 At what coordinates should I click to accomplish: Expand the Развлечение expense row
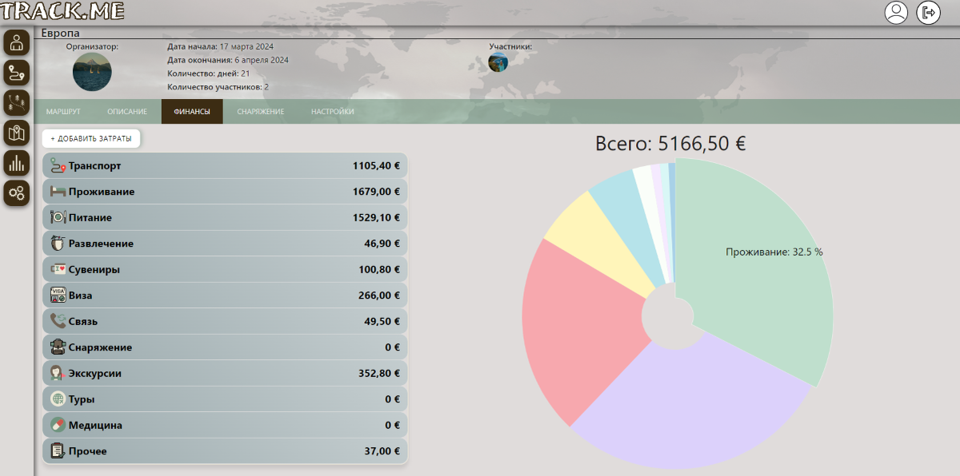[225, 244]
